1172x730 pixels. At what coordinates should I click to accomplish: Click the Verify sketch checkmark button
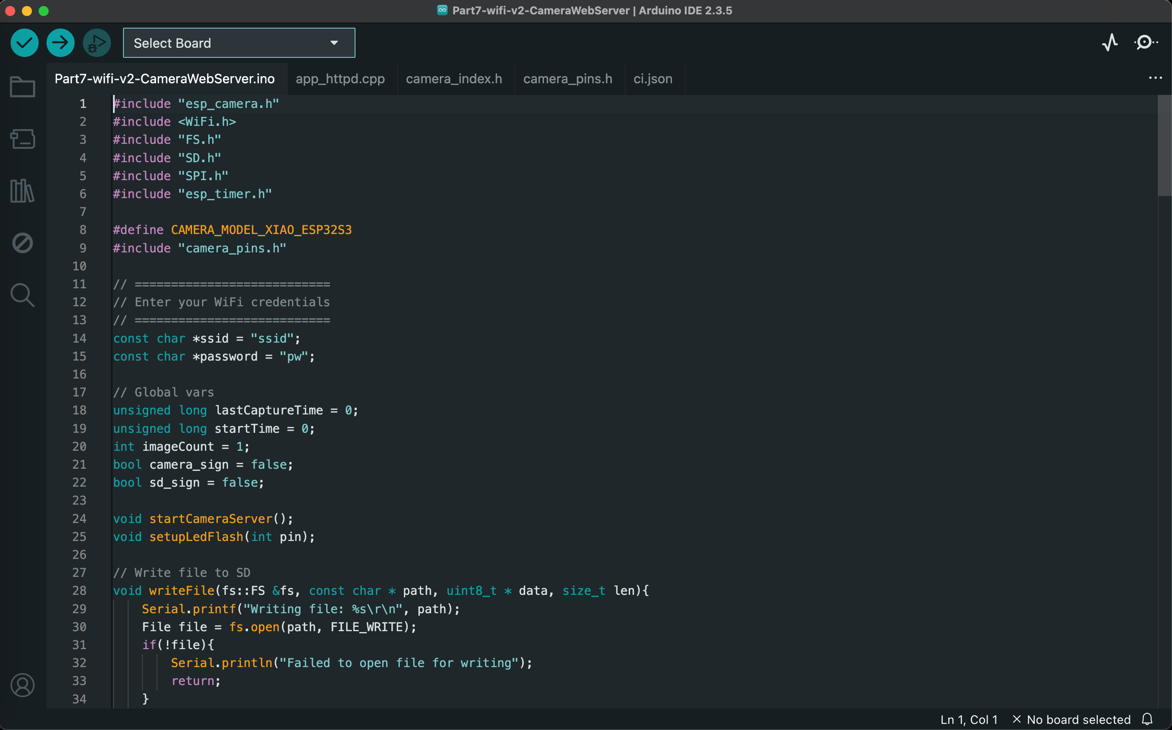24,43
